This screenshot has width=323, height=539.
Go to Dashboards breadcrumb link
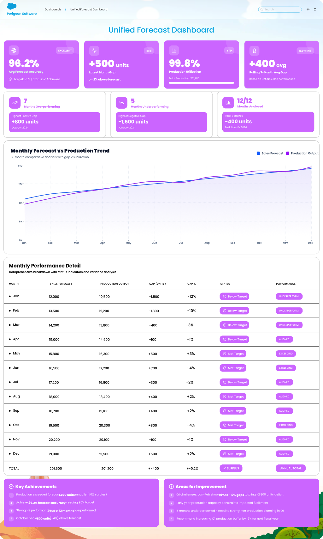(53, 9)
